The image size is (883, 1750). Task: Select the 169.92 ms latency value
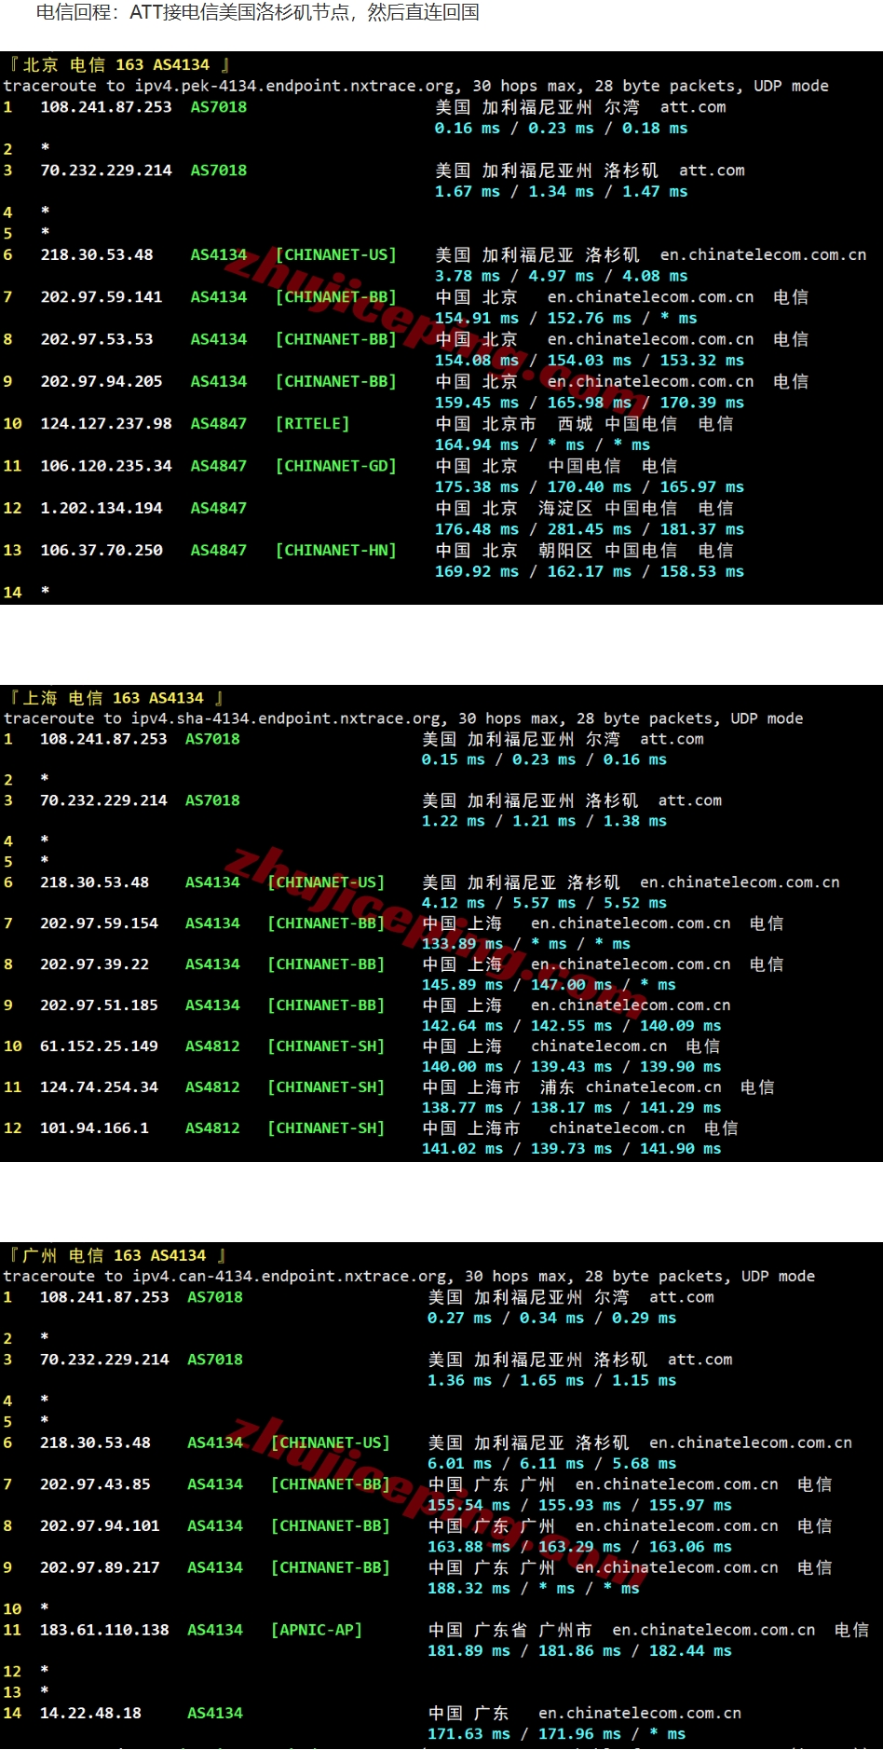click(477, 571)
